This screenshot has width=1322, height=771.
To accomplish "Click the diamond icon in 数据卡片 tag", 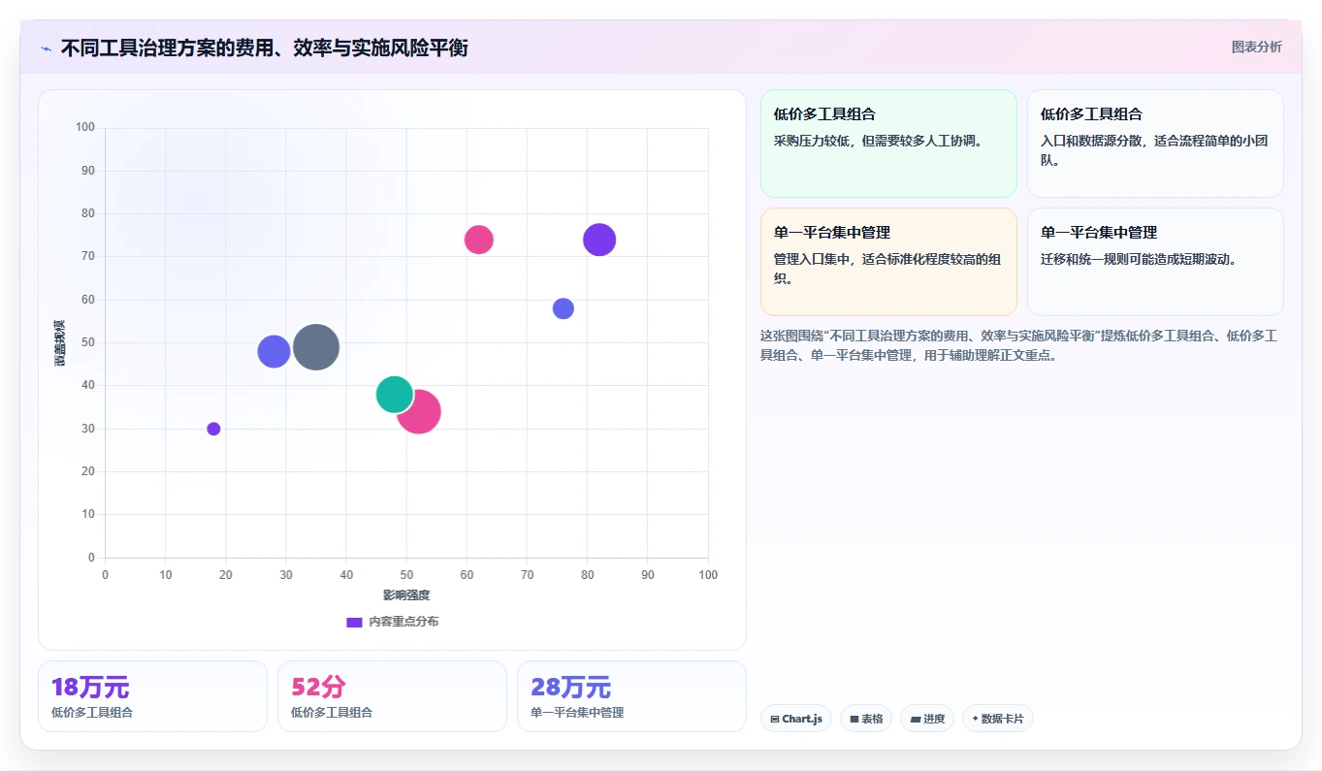I will tap(975, 719).
